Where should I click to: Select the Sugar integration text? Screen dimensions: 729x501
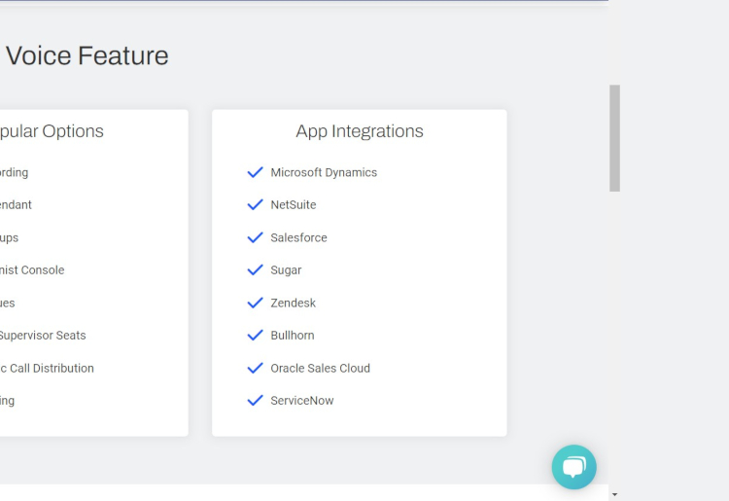click(286, 270)
